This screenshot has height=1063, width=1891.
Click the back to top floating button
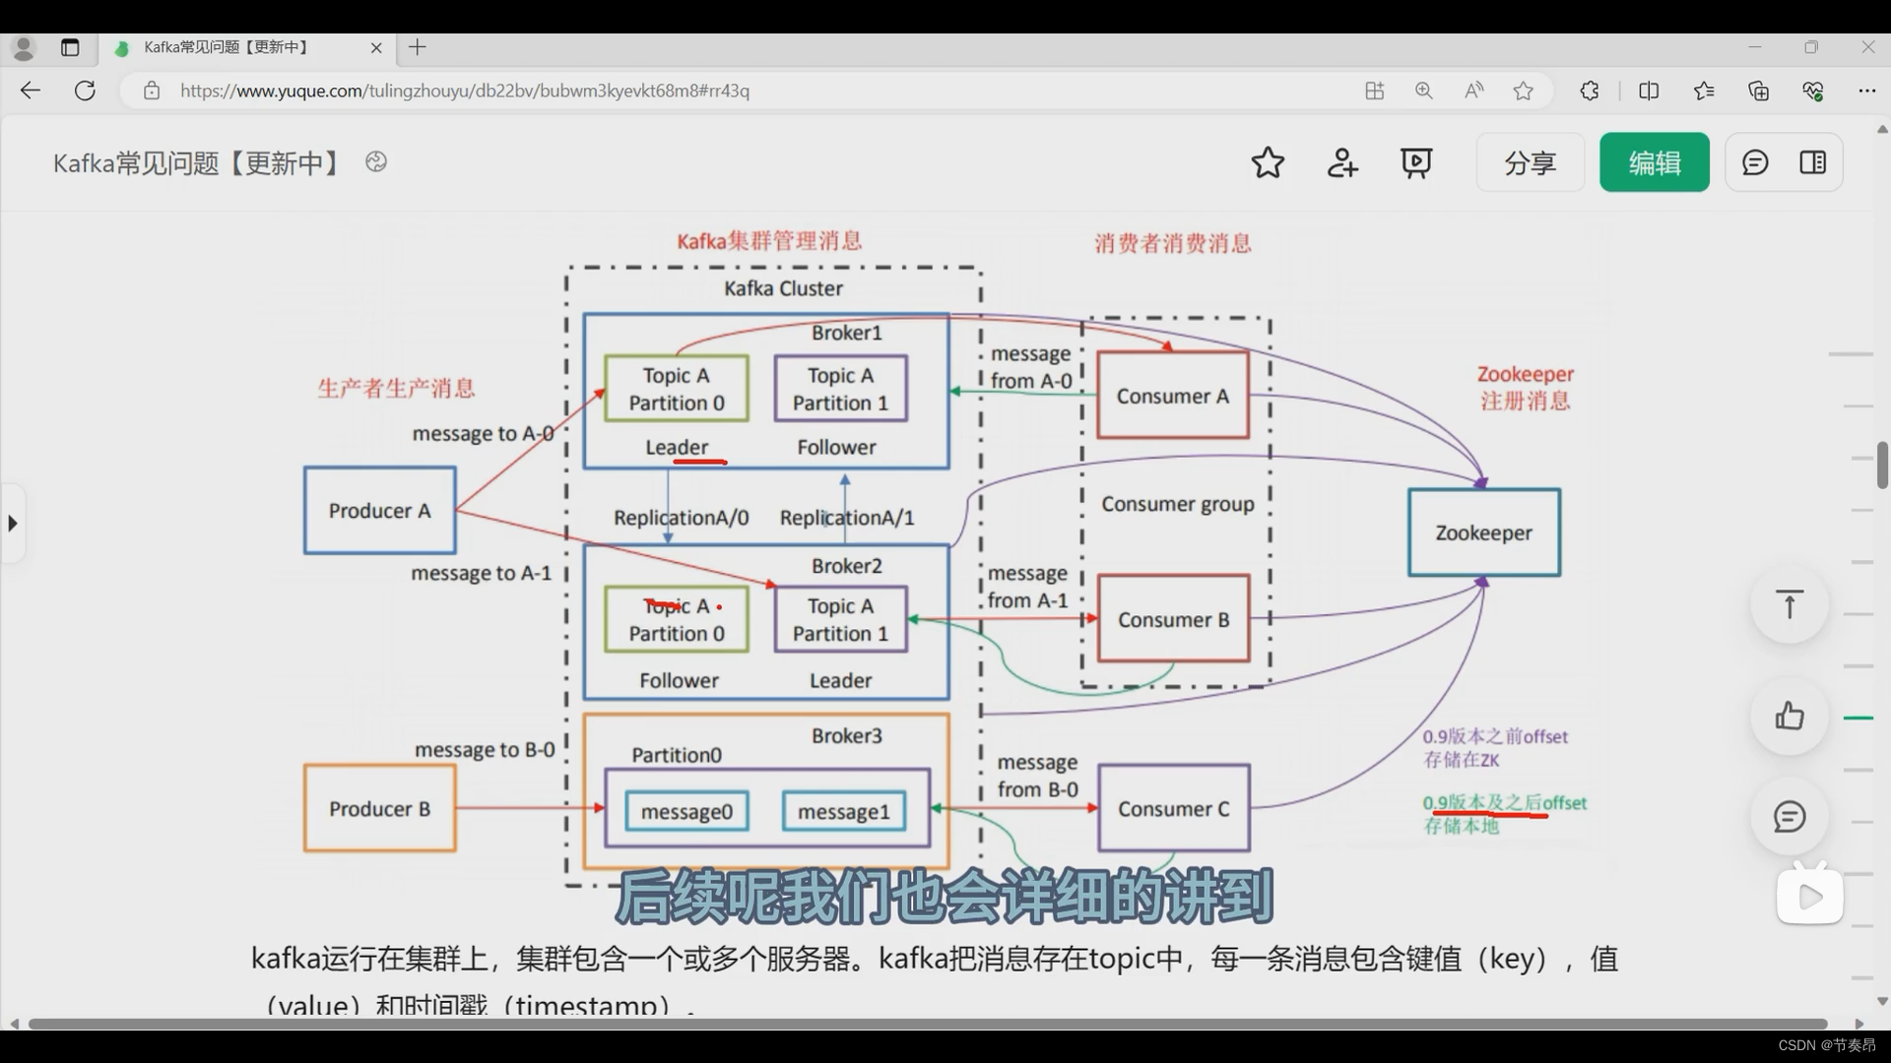click(1790, 604)
